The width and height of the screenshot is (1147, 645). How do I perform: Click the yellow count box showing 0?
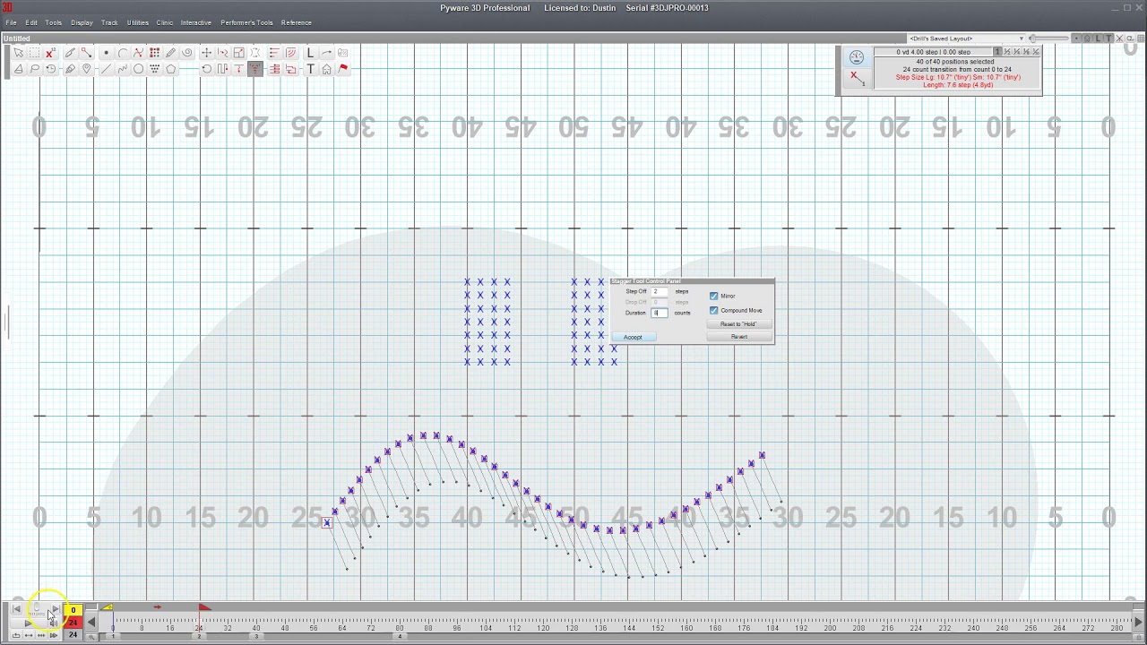pyautogui.click(x=73, y=610)
